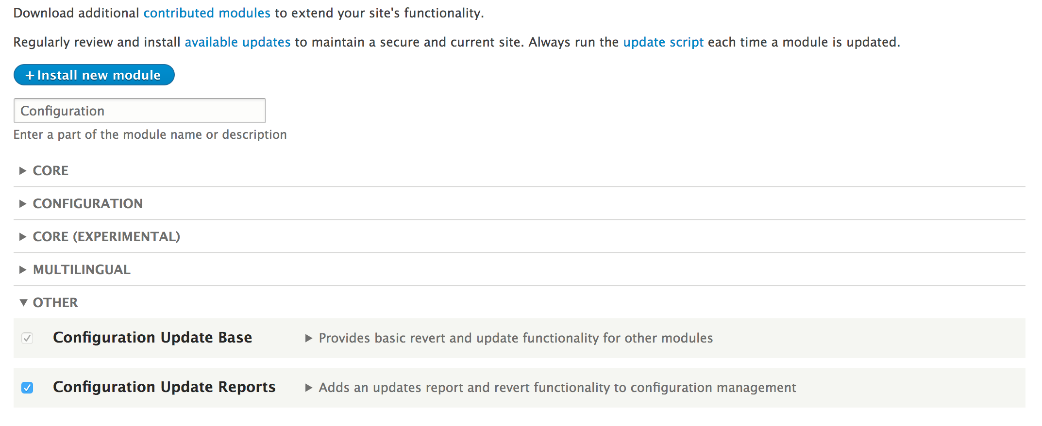Click the plus icon on Install button
The height and width of the screenshot is (426, 1042).
click(x=30, y=76)
